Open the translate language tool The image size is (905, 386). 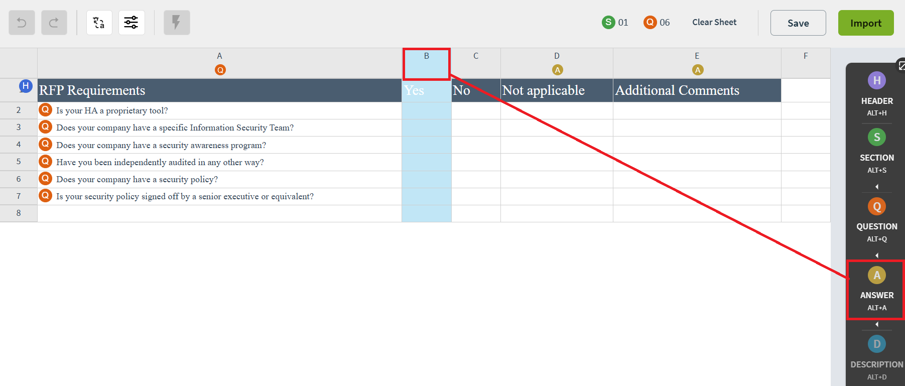coord(99,23)
